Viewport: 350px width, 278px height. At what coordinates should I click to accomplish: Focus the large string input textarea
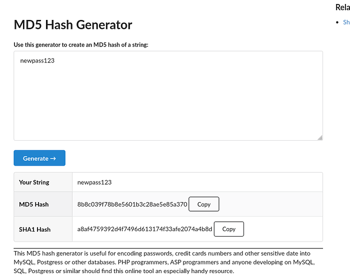coord(168,100)
